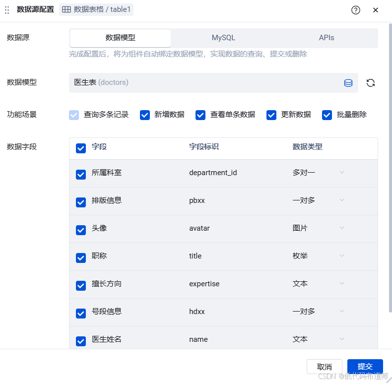Uncheck the 批量删除 checkbox

point(327,115)
